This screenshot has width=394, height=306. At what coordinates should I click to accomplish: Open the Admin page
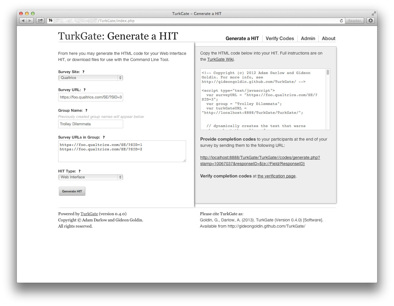[308, 38]
